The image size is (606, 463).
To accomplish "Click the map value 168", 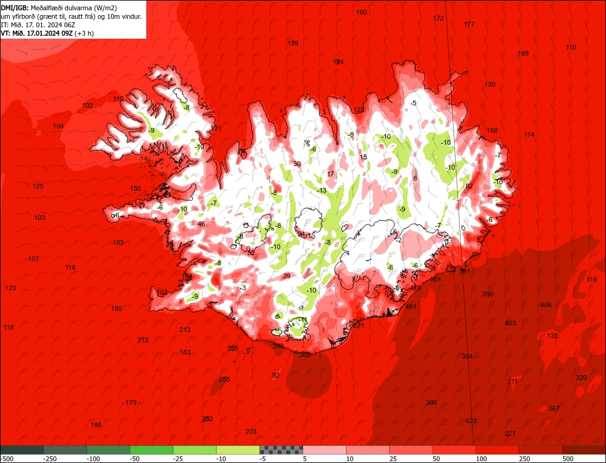I will (492, 130).
